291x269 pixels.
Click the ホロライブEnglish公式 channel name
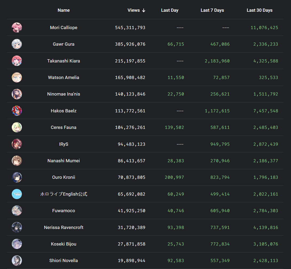64,194
